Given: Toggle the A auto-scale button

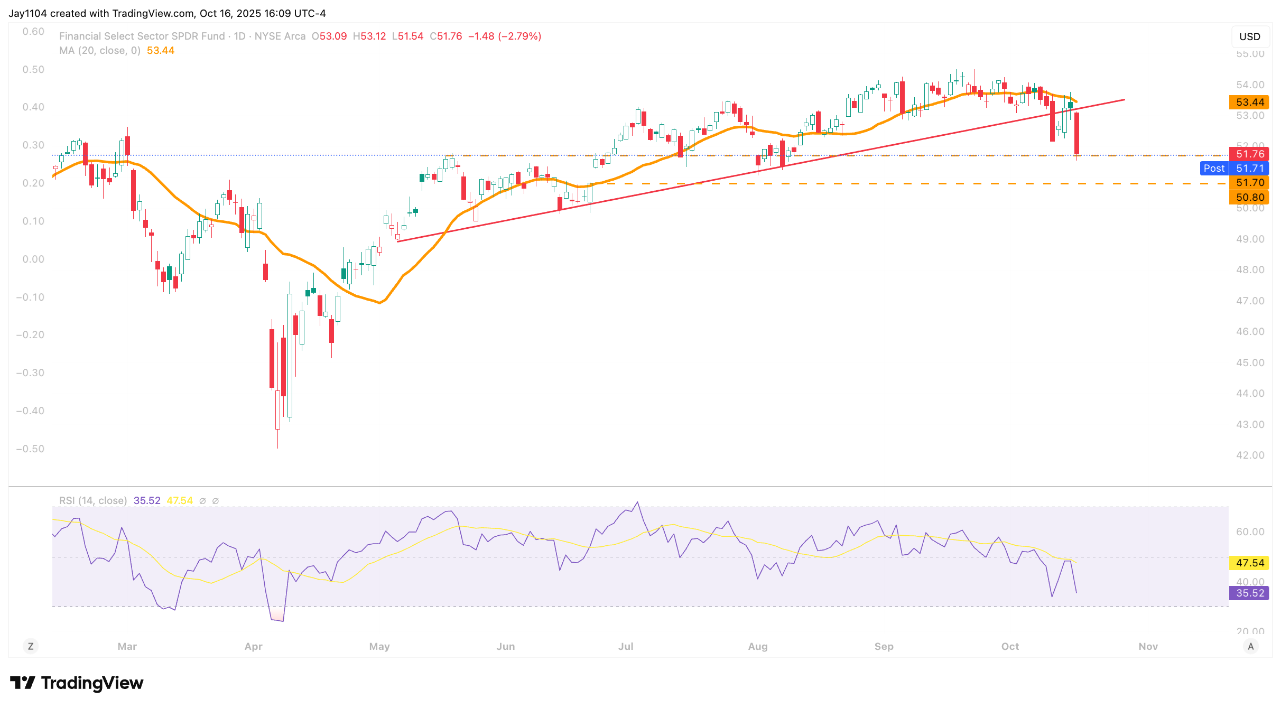Looking at the screenshot, I should [x=1250, y=646].
